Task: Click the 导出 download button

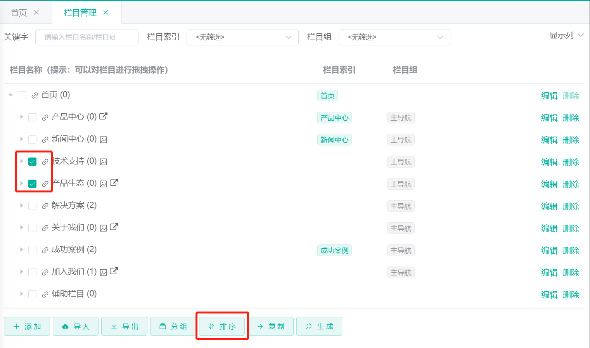Action: 124,326
